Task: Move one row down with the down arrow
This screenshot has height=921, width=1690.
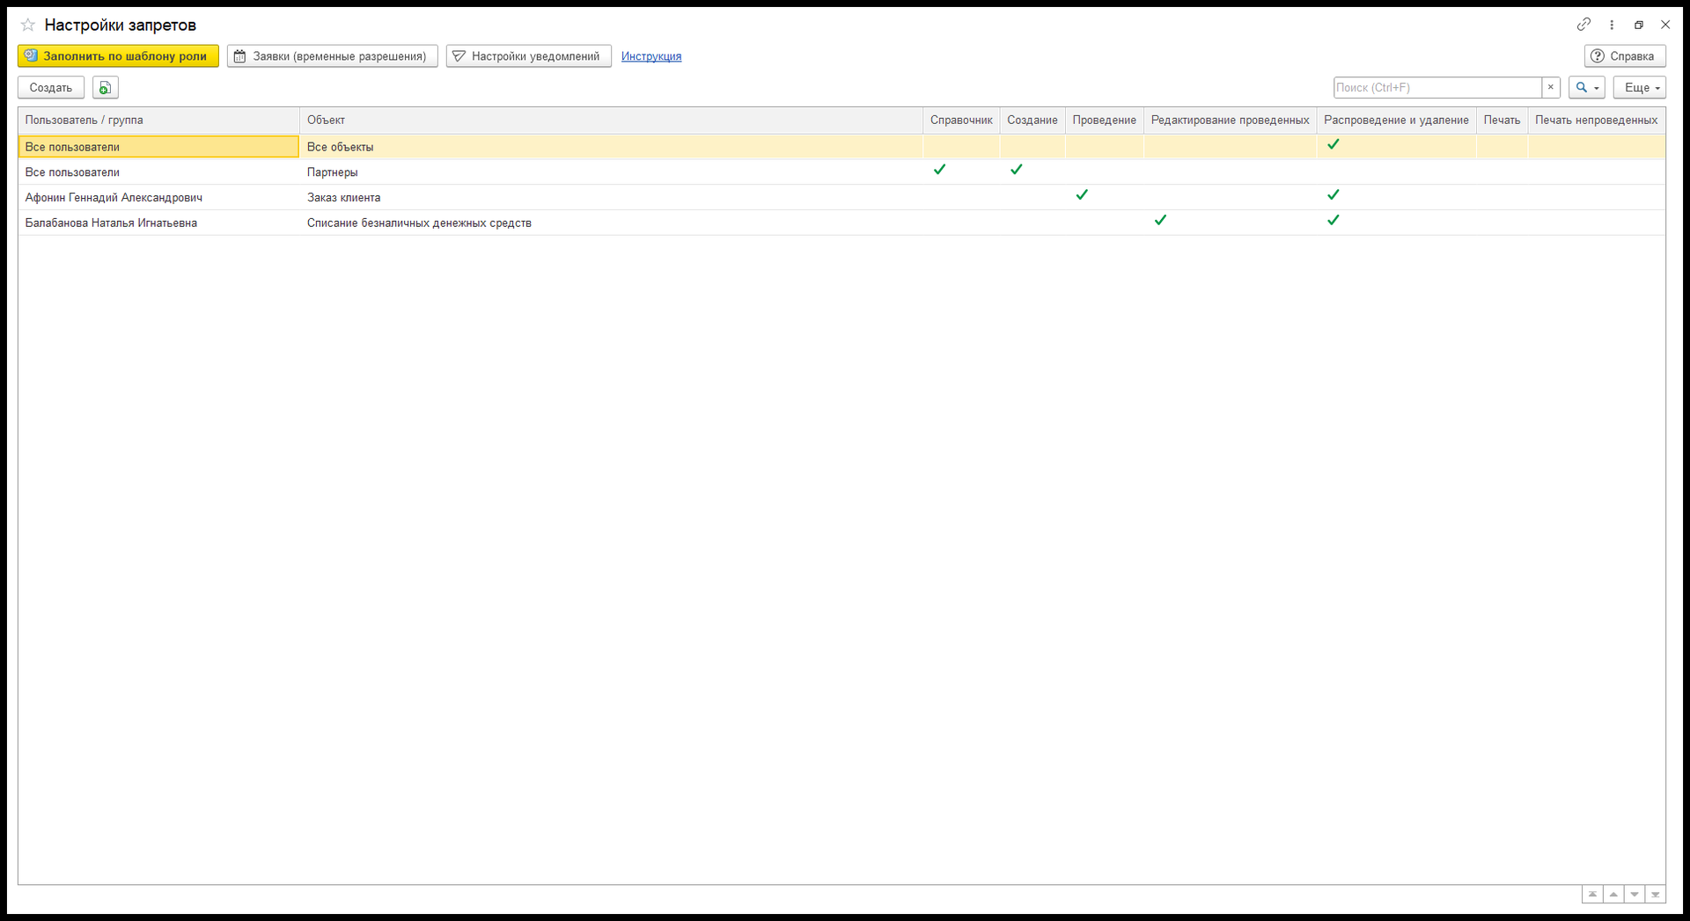Action: [1635, 895]
